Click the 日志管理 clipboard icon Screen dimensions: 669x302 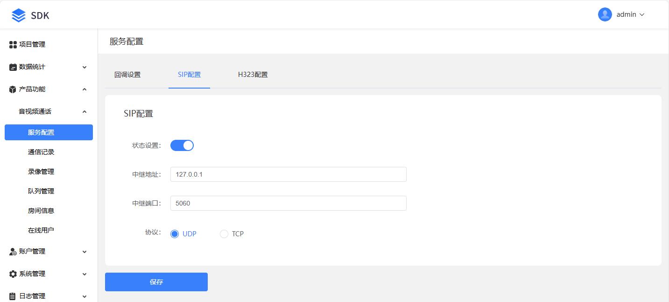pyautogui.click(x=13, y=296)
